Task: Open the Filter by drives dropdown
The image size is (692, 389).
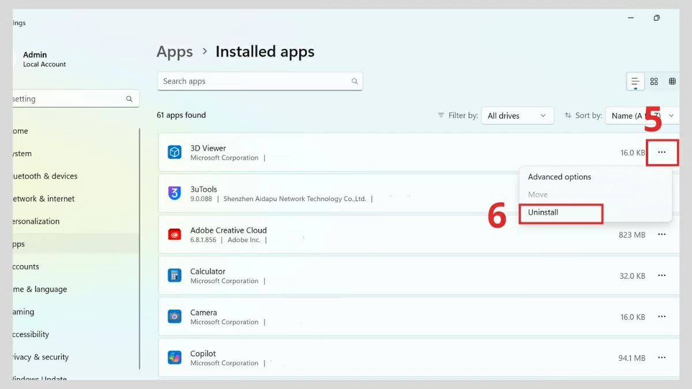Action: [x=517, y=115]
